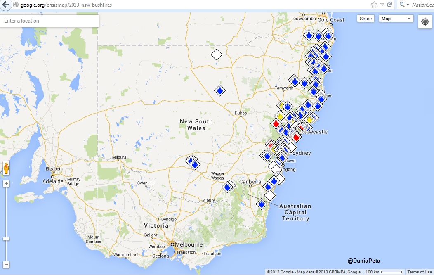Open the Terms of Use link
Viewport: 434px width, 275px height.
[419, 272]
